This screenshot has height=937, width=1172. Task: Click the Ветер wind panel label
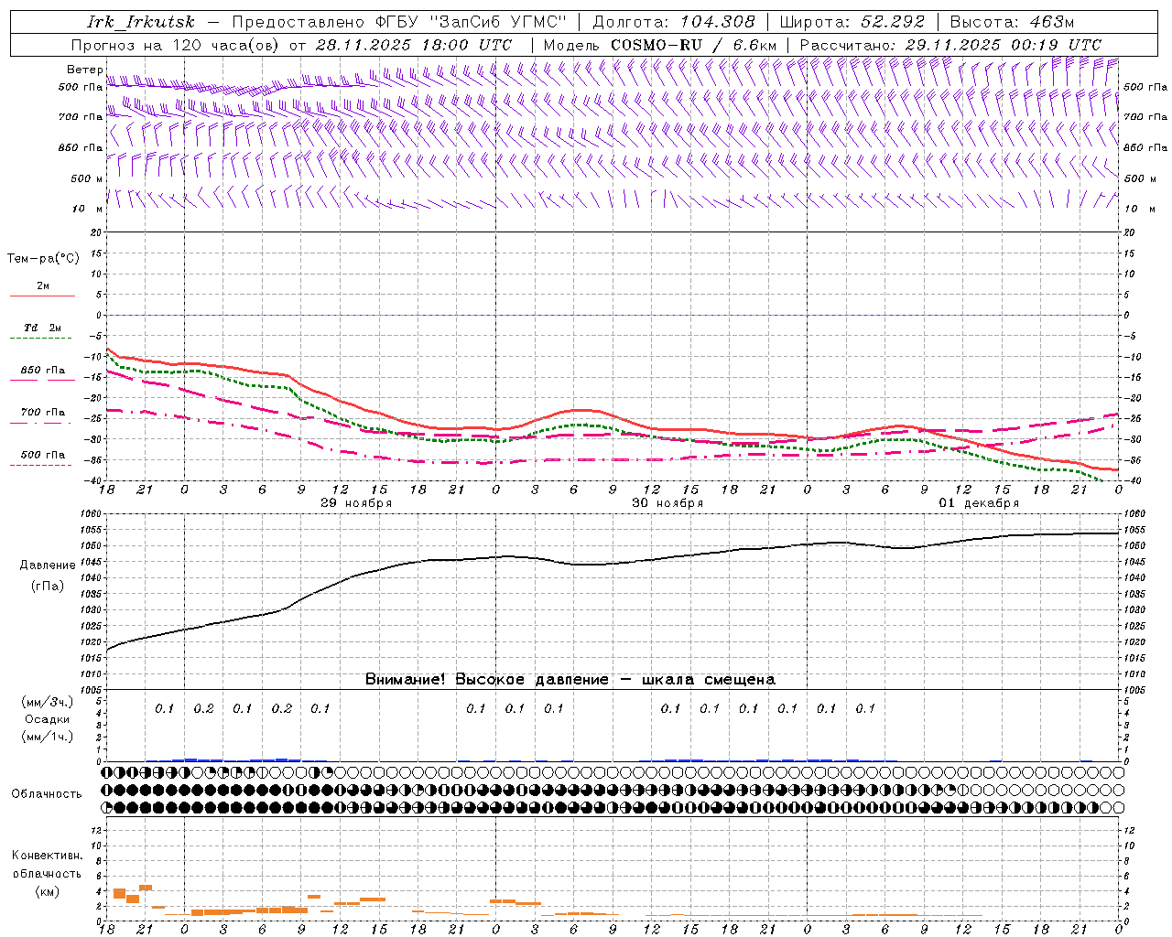[x=84, y=70]
